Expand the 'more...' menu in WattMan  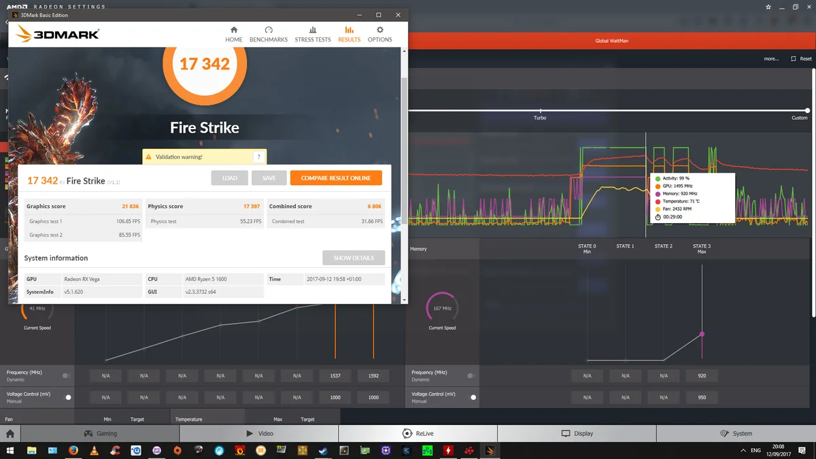[771, 58]
